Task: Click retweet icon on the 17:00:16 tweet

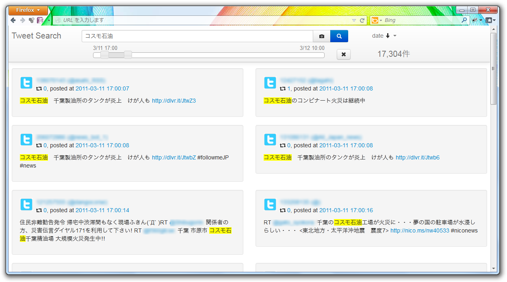Action: point(283,210)
